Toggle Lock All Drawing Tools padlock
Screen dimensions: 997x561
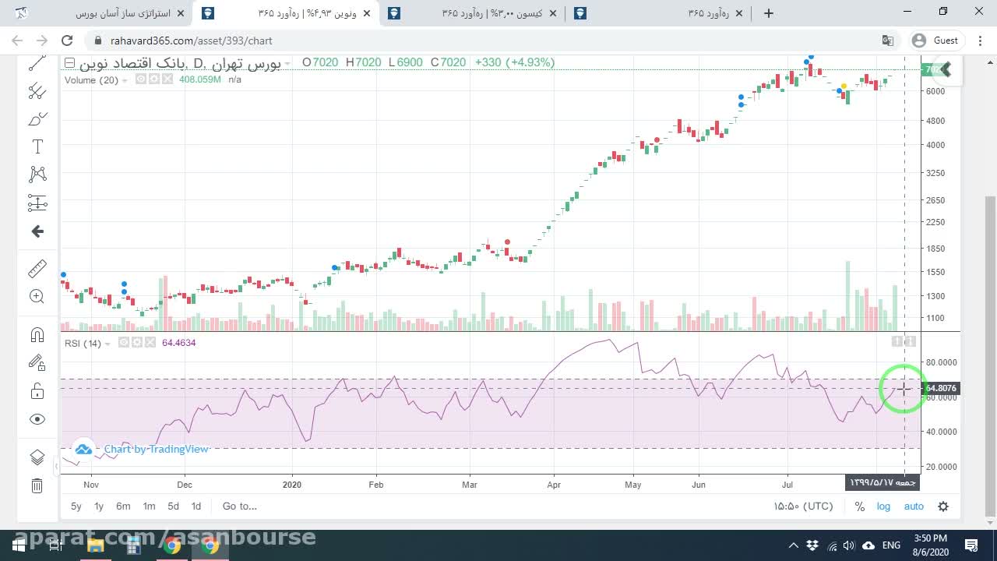(x=37, y=390)
